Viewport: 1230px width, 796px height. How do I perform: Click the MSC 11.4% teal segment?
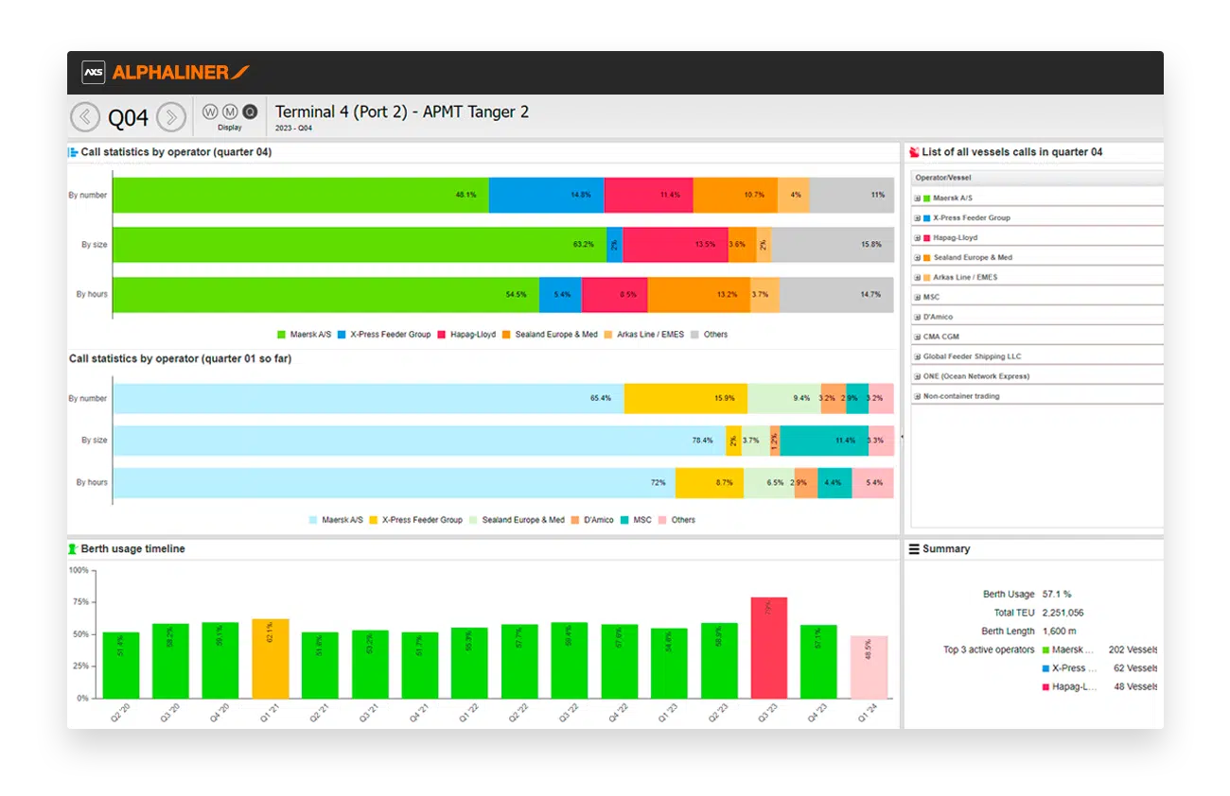pos(824,441)
